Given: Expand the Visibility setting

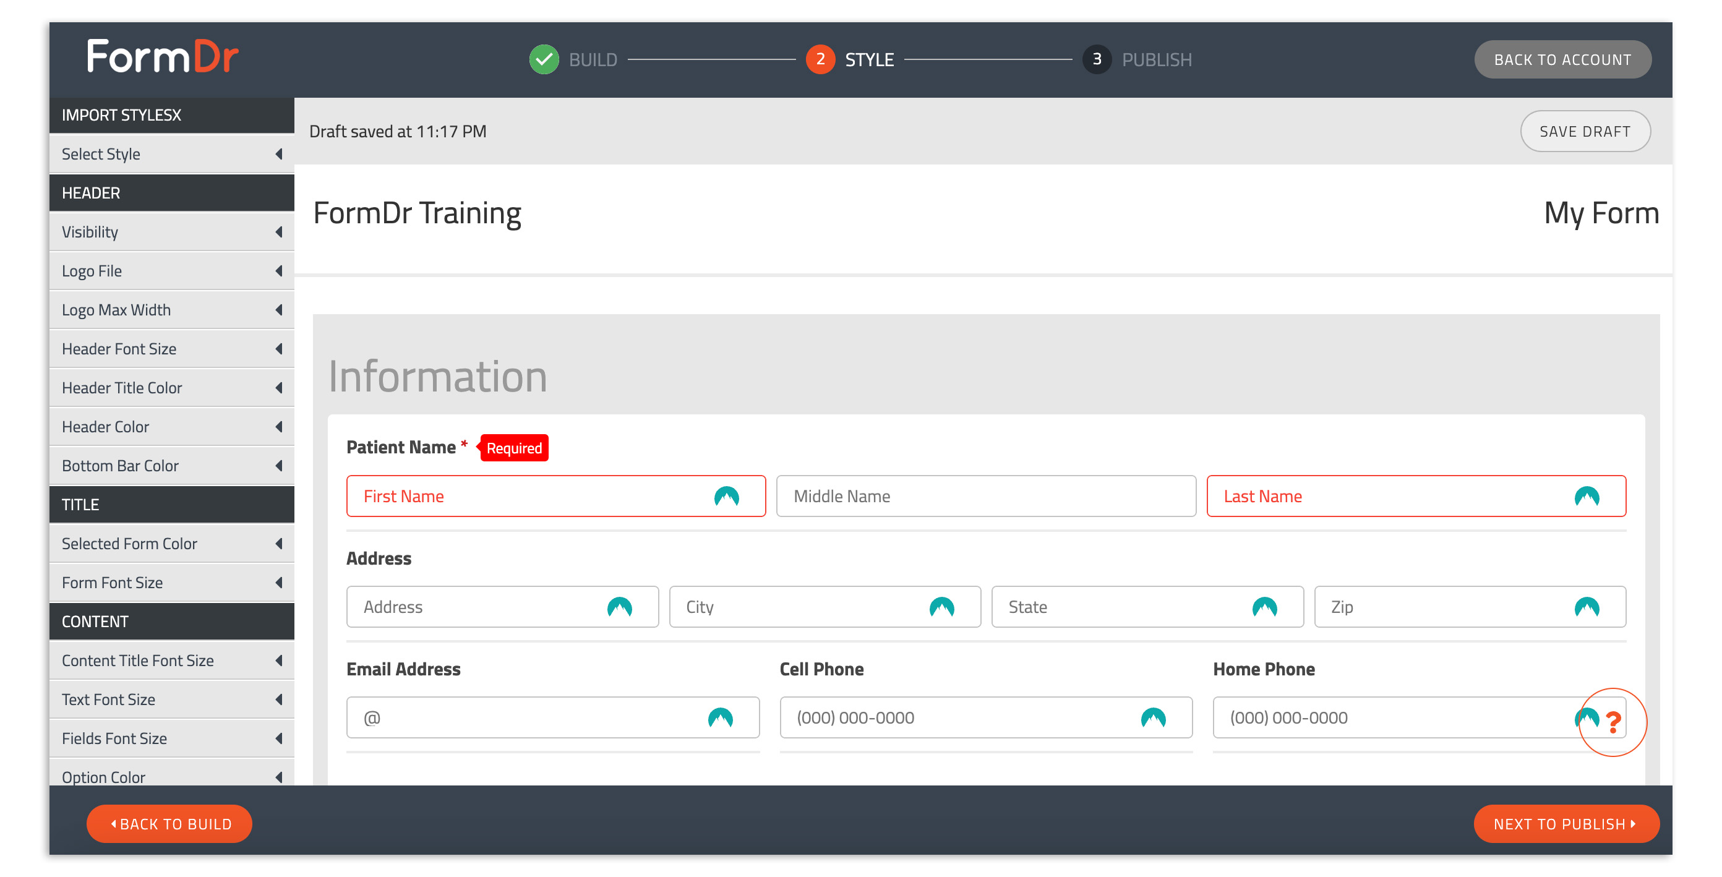Looking at the screenshot, I should pos(172,232).
